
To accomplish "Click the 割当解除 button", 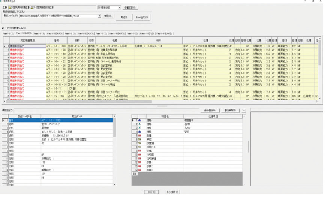I will [230, 110].
